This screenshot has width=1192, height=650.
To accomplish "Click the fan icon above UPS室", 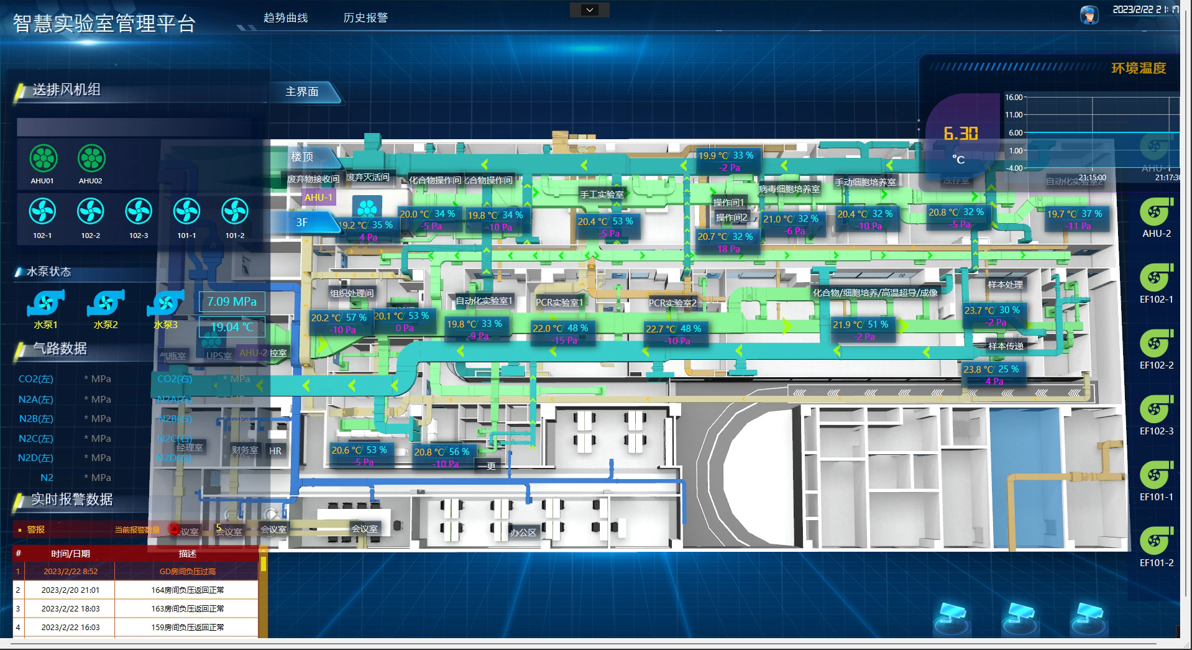I will pos(211,339).
